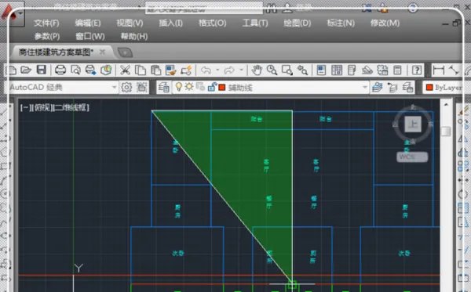Open the AutoCAD 经典 workspace dropdown
The width and height of the screenshot is (471, 292).
(x=63, y=88)
